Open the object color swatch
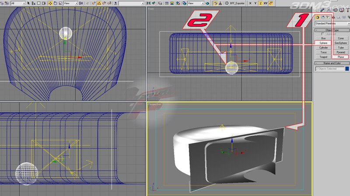Image resolution: width=350 pixels, height=196 pixels. pyautogui.click(x=347, y=69)
